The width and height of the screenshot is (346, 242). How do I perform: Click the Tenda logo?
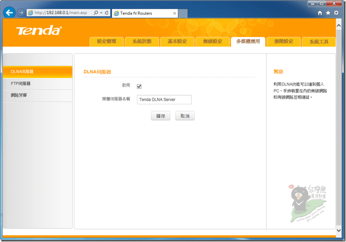[39, 30]
